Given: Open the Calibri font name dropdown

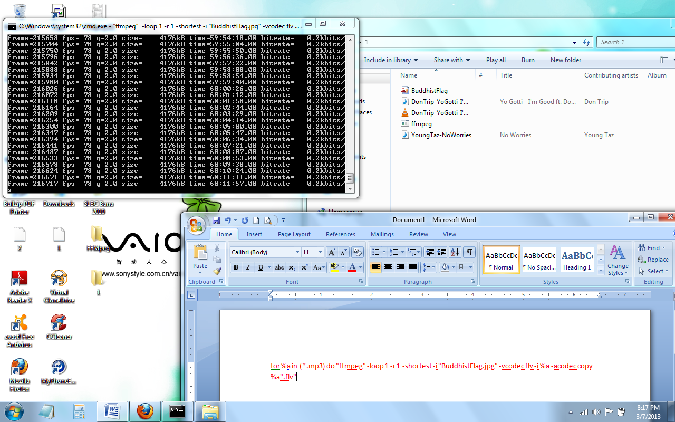Looking at the screenshot, I should [297, 252].
